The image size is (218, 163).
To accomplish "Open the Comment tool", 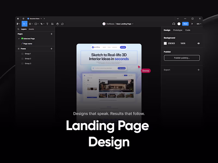I will (x=63, y=24).
